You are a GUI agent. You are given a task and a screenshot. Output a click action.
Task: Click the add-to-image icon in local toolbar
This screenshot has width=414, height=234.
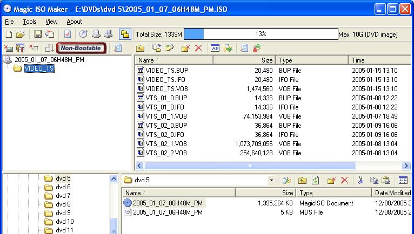286,180
